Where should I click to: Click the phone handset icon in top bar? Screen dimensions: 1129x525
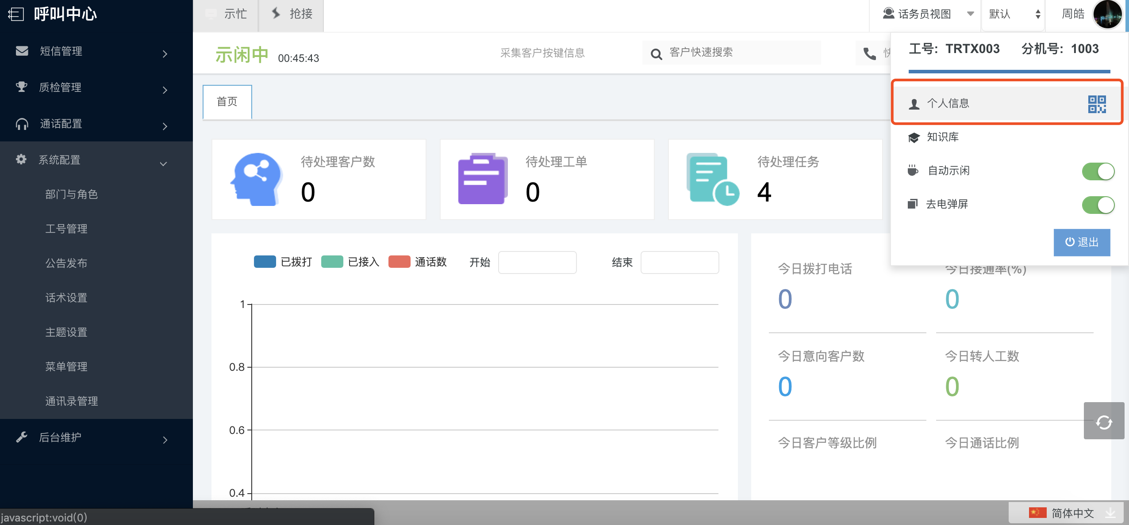coord(869,53)
